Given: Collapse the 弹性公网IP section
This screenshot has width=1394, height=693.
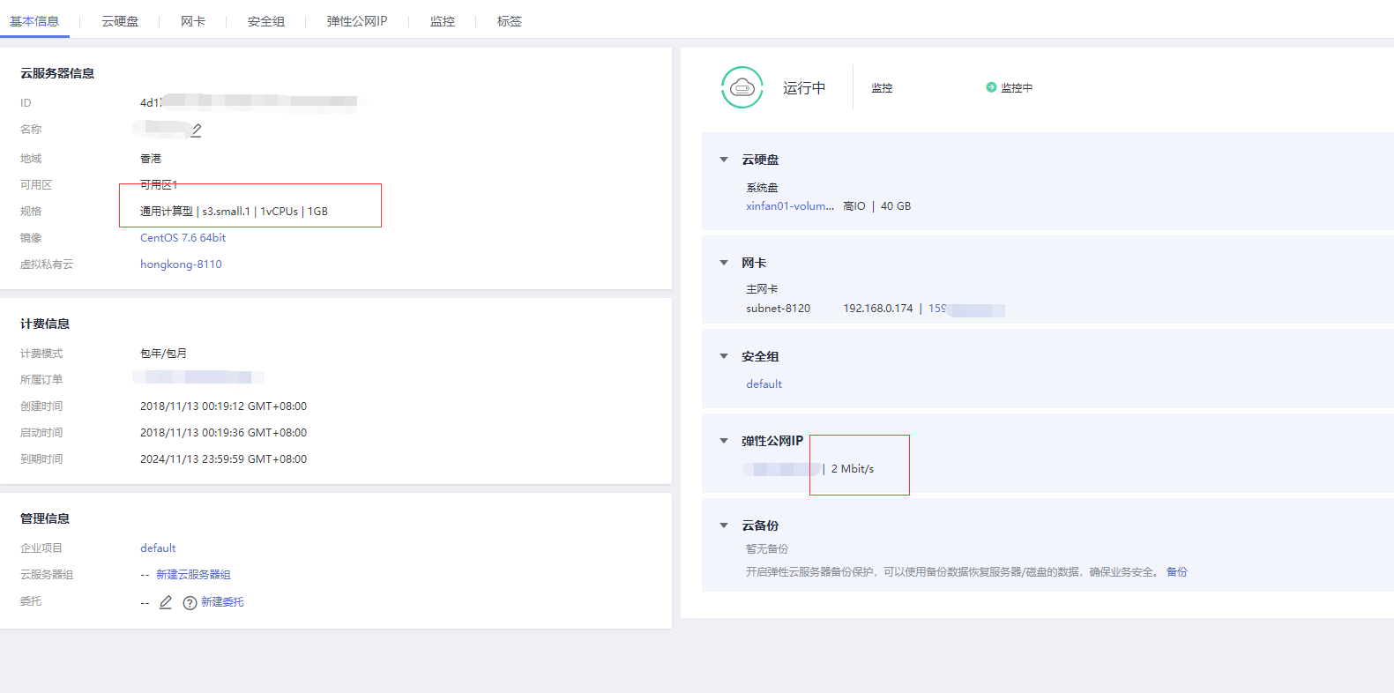Looking at the screenshot, I should pyautogui.click(x=724, y=441).
